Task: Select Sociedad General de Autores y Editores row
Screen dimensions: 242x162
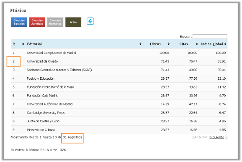Action: pyautogui.click(x=119, y=70)
